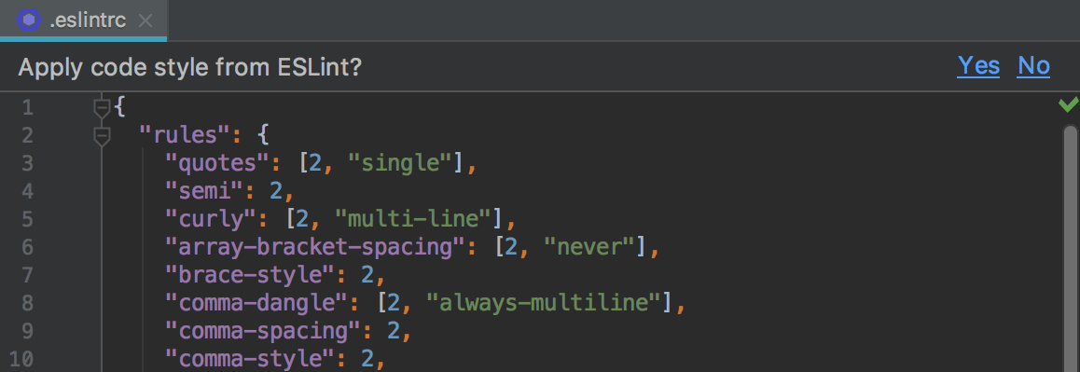The height and width of the screenshot is (372, 1080).
Task: Close the .eslintrc tab
Action: click(x=145, y=21)
